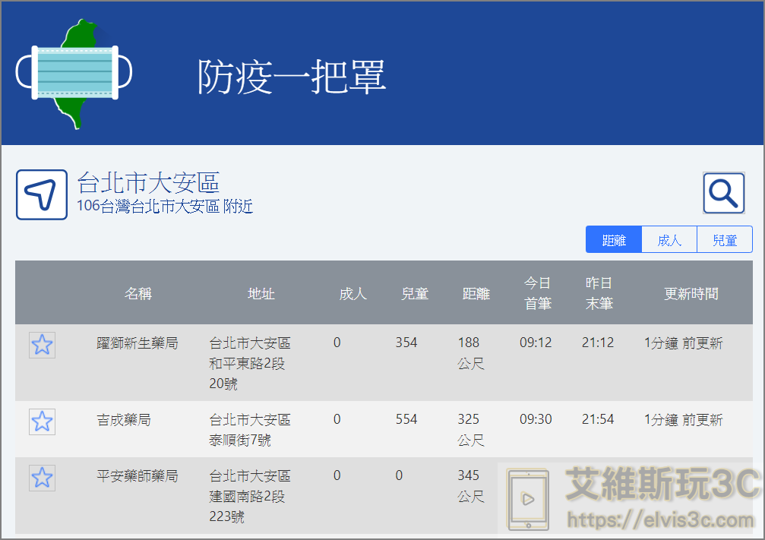Favorite 躍獅新生藥局 with its star
The width and height of the screenshot is (765, 540).
42,345
